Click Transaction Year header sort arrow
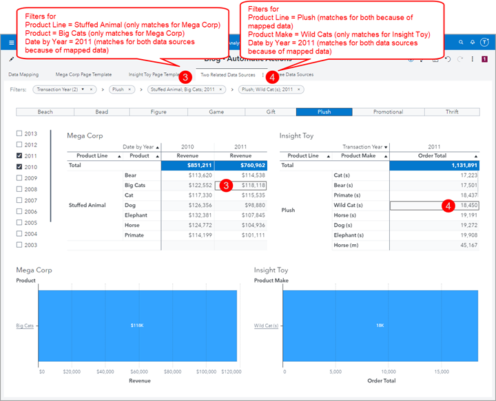 (x=386, y=147)
